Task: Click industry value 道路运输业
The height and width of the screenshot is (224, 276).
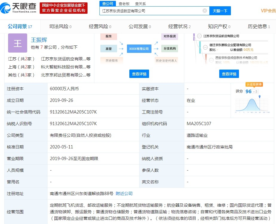Action: pyautogui.click(x=197, y=135)
